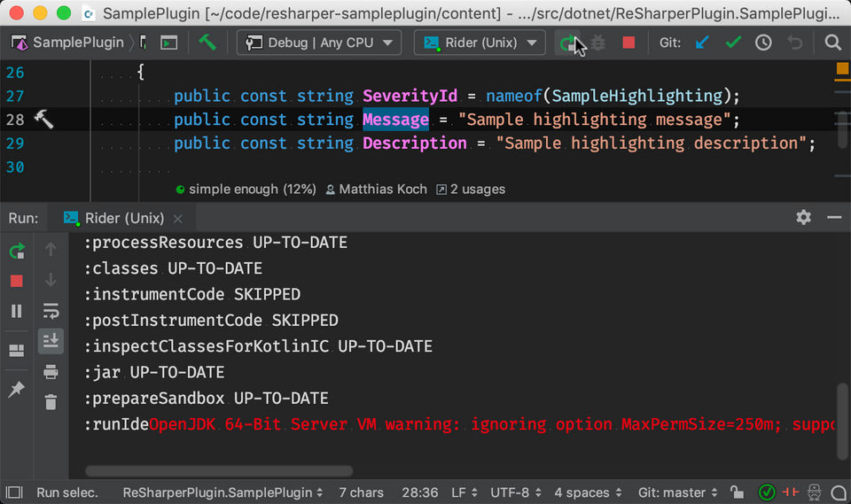The height and width of the screenshot is (504, 851).
Task: Stop the run with the toolbar's red square
Action: [628, 43]
